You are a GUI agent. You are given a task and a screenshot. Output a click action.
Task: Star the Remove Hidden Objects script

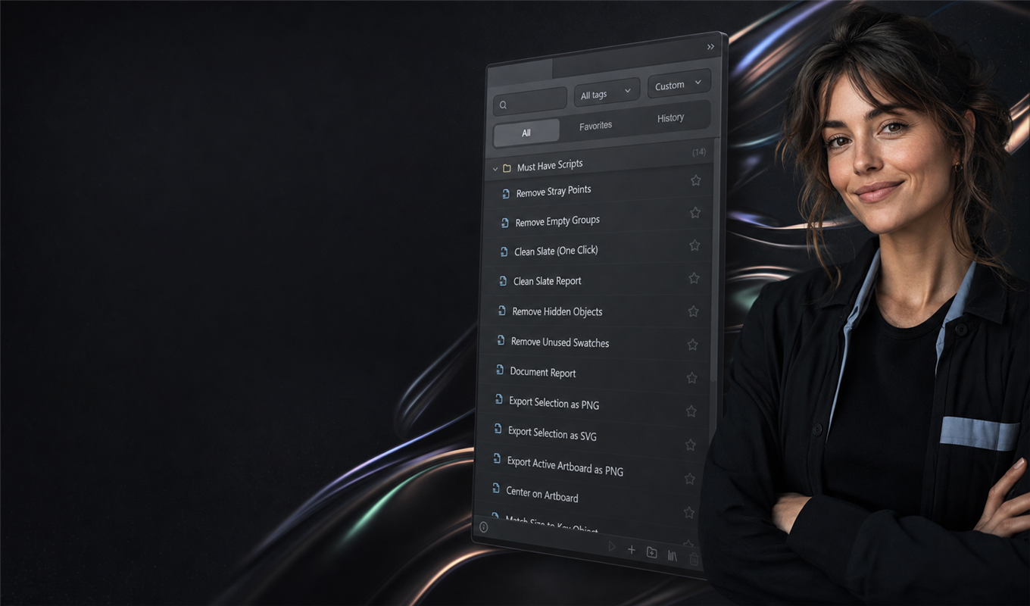tap(693, 311)
